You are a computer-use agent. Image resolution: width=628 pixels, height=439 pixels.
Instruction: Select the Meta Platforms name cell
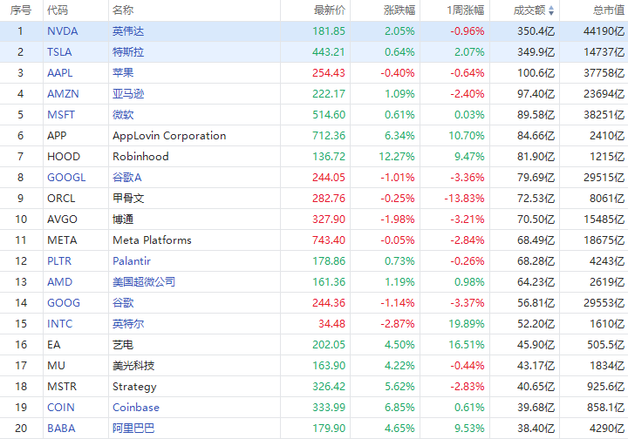[152, 240]
